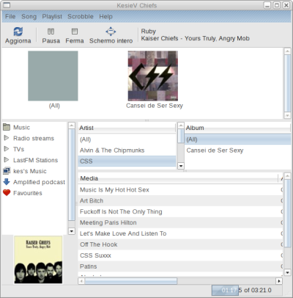Select Alvin & The Chipmunks artist
The width and height of the screenshot is (293, 298).
[127, 150]
